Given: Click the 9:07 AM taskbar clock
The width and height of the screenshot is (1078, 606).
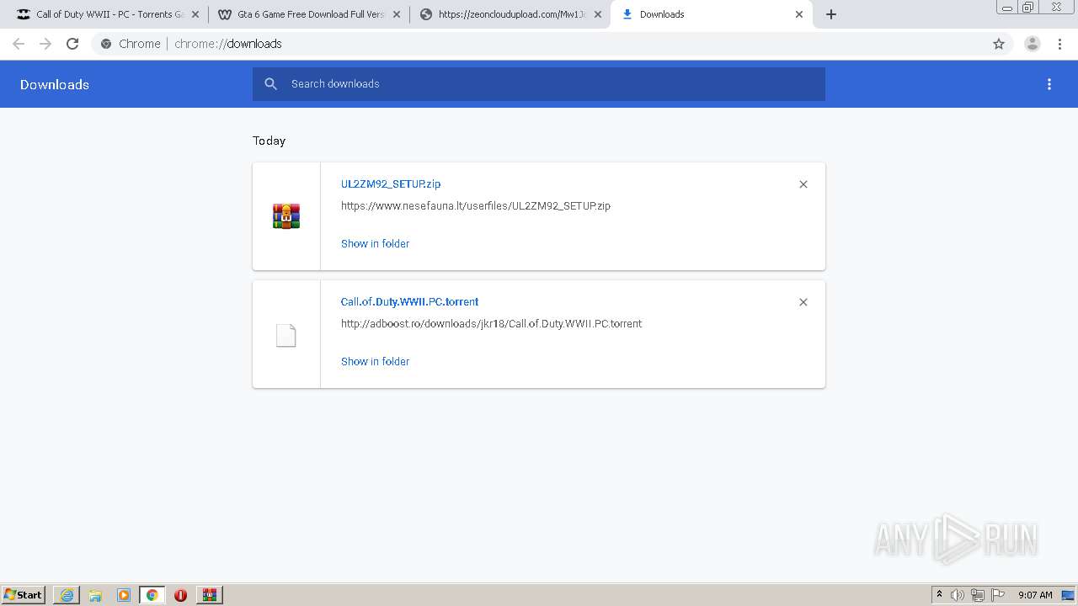Looking at the screenshot, I should [x=1035, y=595].
